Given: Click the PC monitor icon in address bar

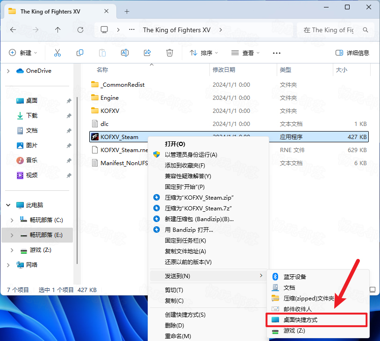Looking at the screenshot, I should tap(104, 30).
